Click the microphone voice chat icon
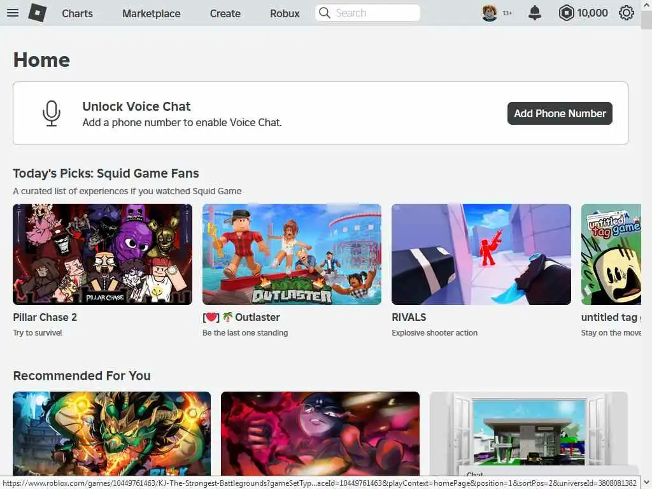This screenshot has height=489, width=652. (x=52, y=113)
